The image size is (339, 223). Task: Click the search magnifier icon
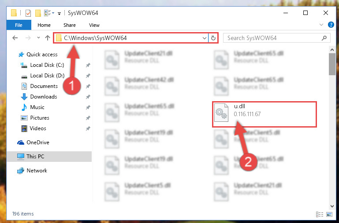point(324,38)
